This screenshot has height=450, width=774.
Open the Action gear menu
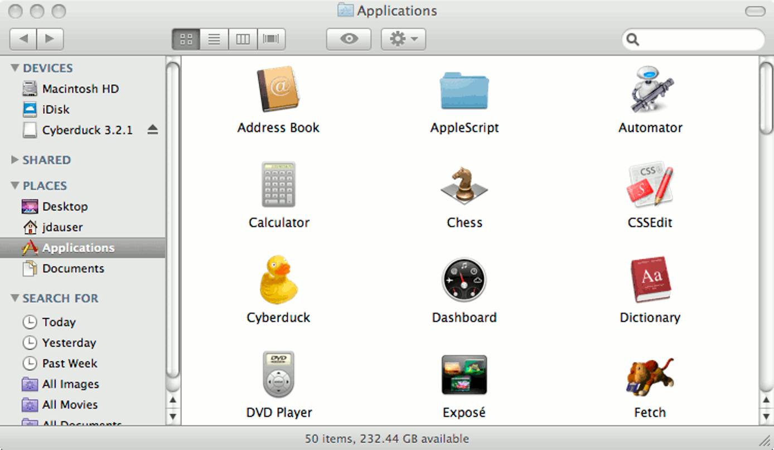point(403,39)
